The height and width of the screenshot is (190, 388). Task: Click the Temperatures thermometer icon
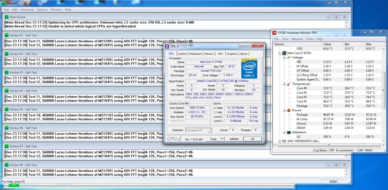(x=289, y=84)
